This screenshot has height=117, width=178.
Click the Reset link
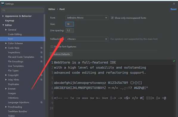click(174, 9)
